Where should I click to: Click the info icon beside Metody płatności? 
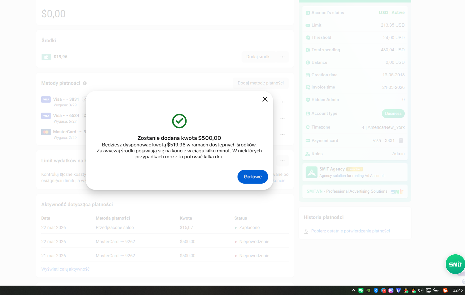85,83
